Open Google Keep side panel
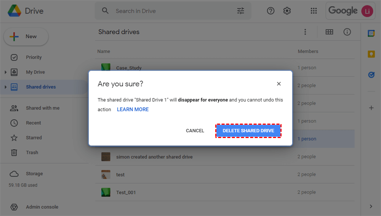This screenshot has width=381, height=216. coord(371,54)
